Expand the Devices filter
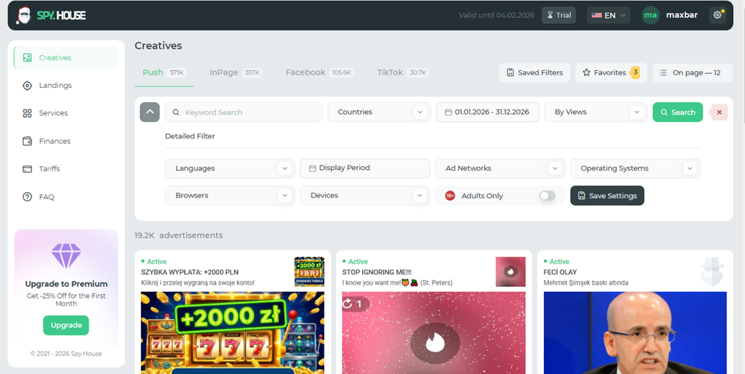 click(x=365, y=195)
